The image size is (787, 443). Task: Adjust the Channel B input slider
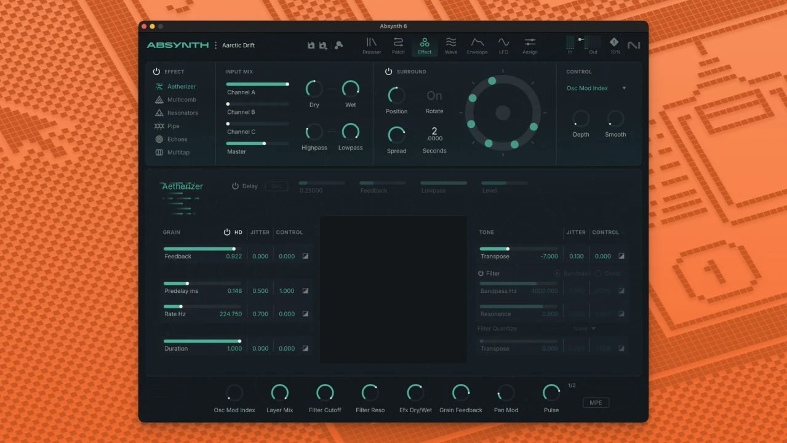point(257,104)
